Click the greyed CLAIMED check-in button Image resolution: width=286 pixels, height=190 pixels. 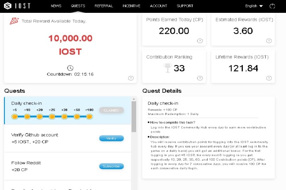tap(112, 110)
